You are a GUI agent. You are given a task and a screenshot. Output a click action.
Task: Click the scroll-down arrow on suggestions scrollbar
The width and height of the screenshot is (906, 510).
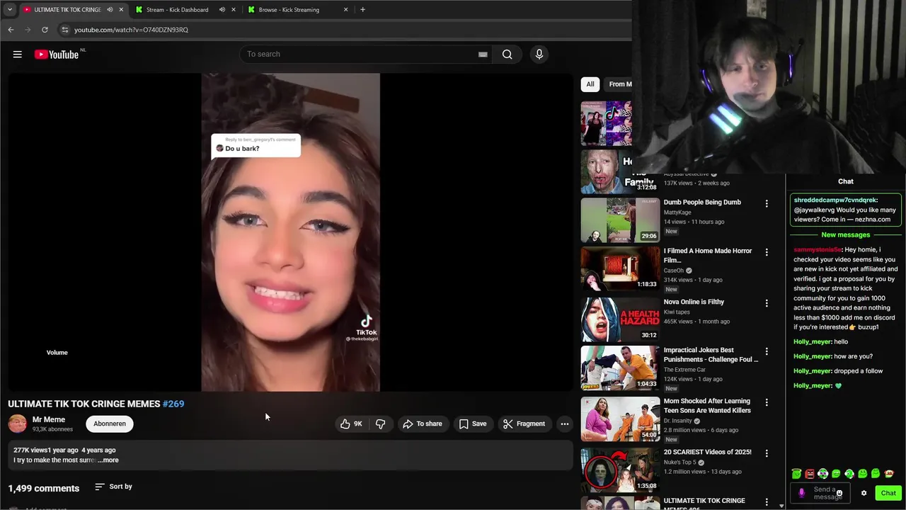[x=781, y=506]
